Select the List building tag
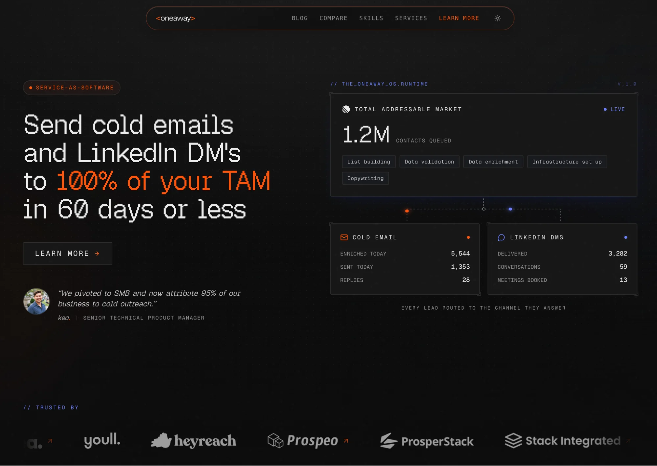Viewport: 657px width, 466px height. 369,162
